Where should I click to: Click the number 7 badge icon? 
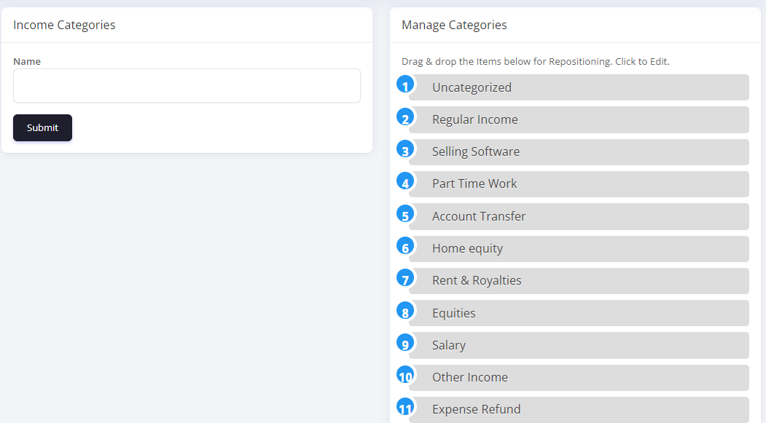[405, 278]
